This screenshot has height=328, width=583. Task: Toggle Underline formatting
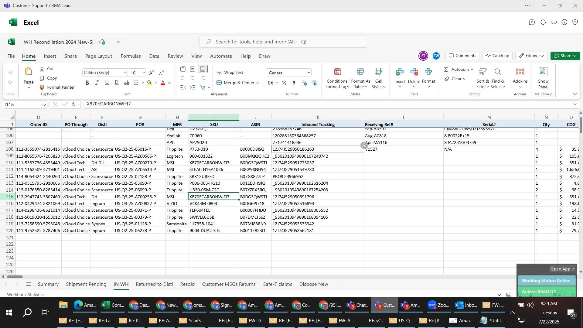[107, 83]
